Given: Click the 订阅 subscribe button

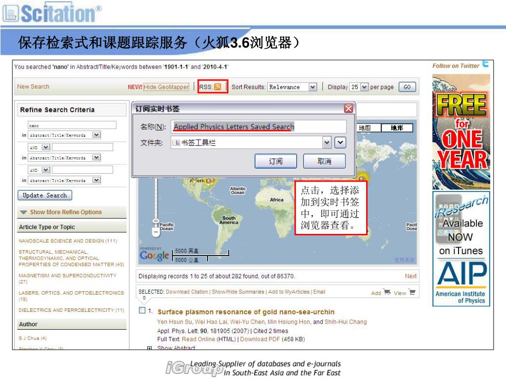Looking at the screenshot, I should [x=276, y=161].
